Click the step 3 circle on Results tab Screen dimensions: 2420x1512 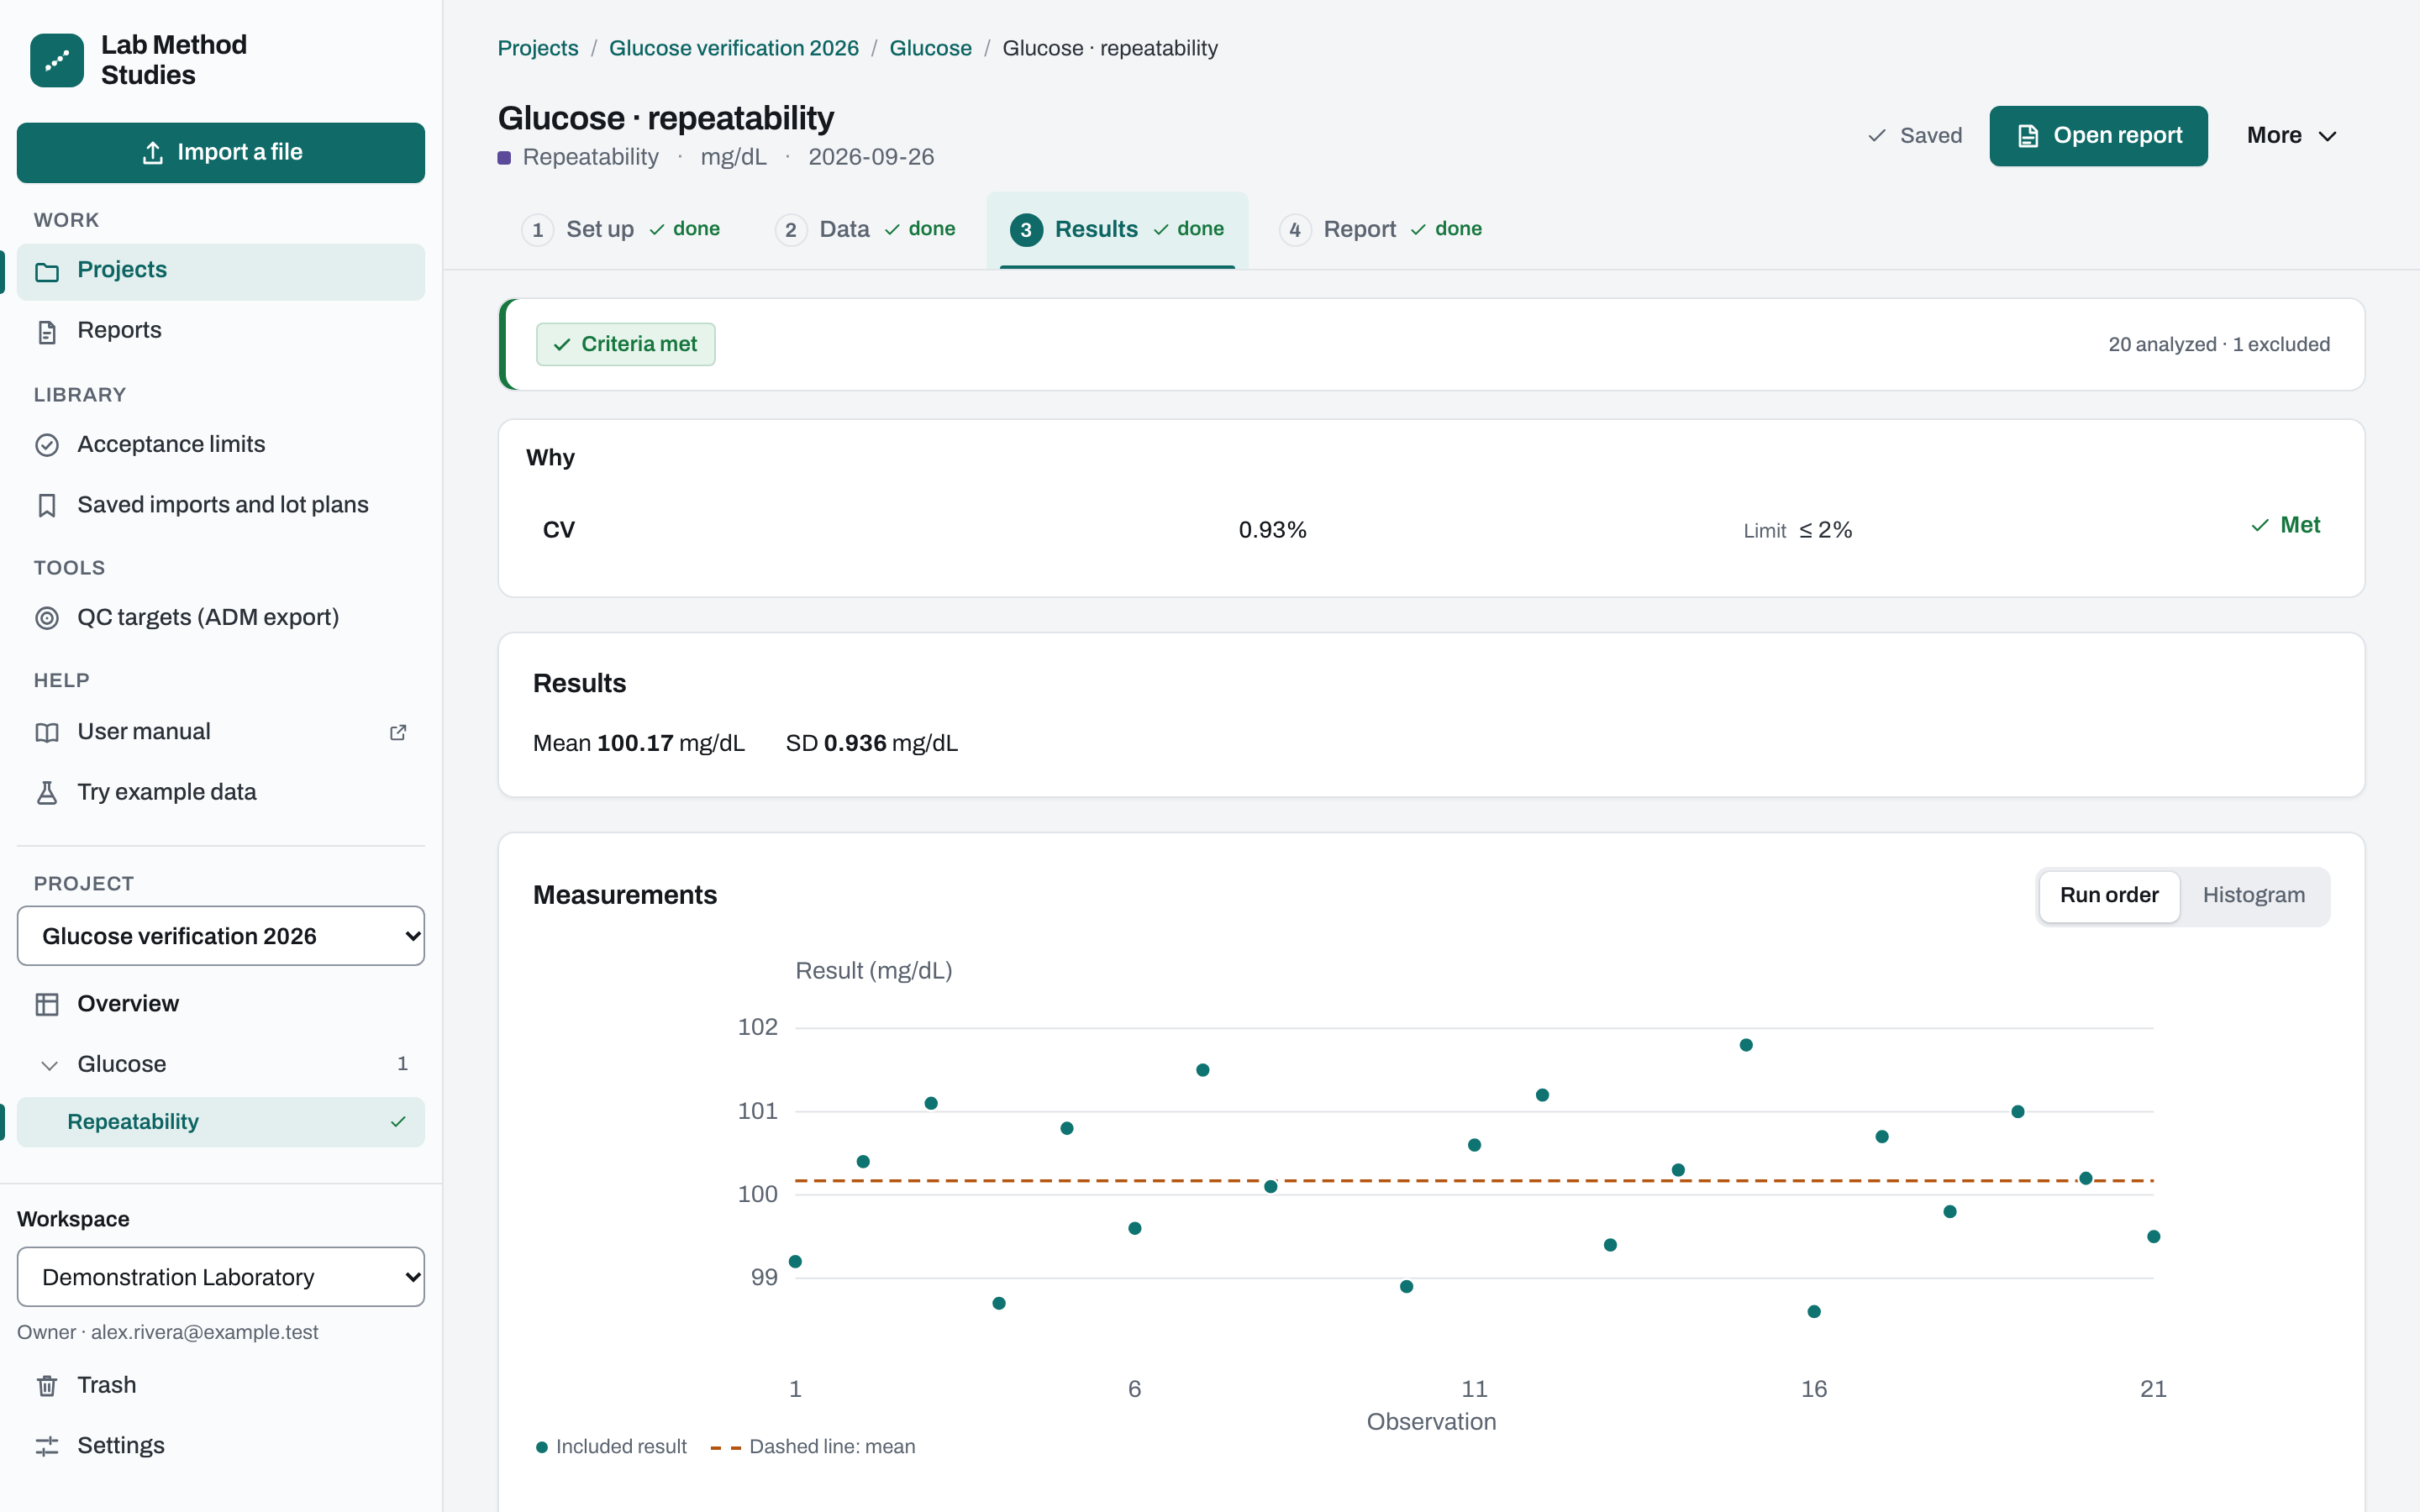pyautogui.click(x=1026, y=230)
